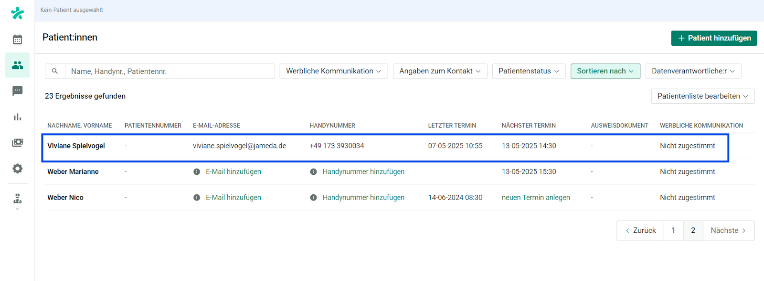Click neuen Termin anlegen for Weber Nico
Viewport: 764px width, 281px height.
536,197
